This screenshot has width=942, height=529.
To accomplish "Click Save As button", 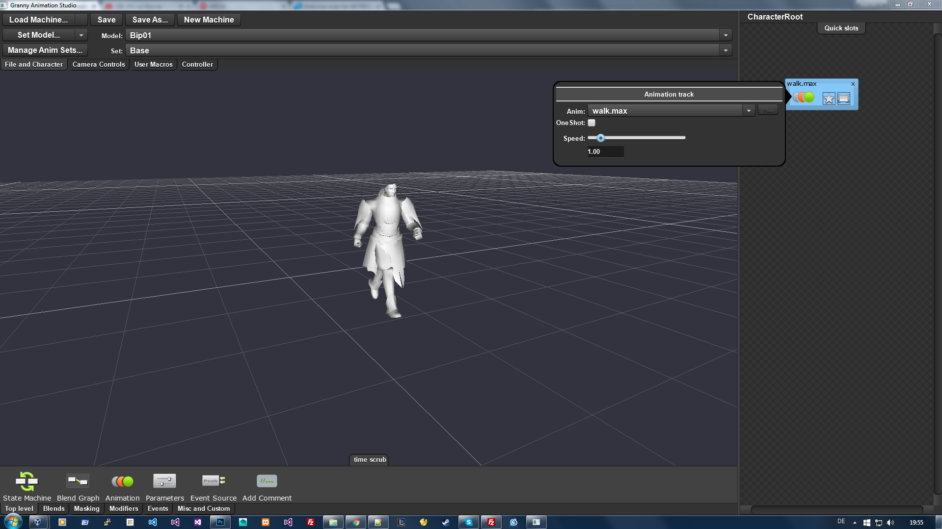I will click(150, 20).
